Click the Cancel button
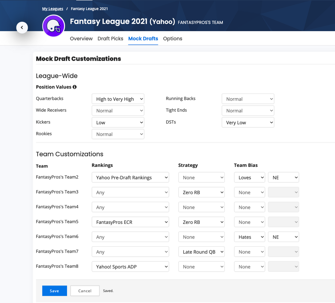 (x=85, y=291)
